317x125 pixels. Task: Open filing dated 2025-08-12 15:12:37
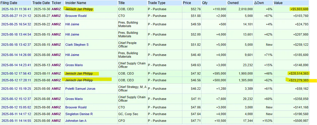(x=16, y=99)
